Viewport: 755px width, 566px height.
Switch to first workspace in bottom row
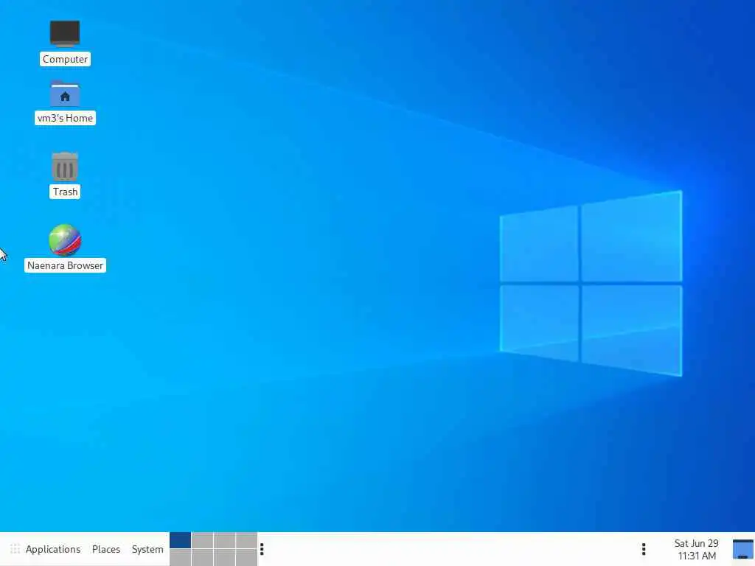(x=180, y=557)
